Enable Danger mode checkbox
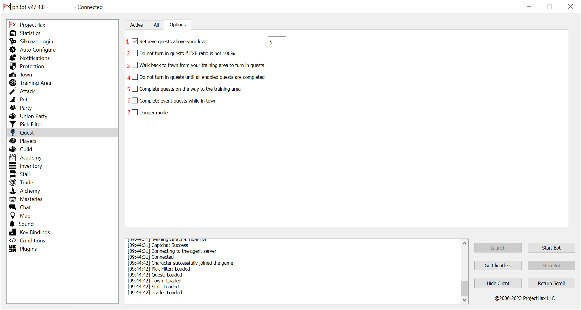This screenshot has height=310, width=581. pyautogui.click(x=135, y=112)
